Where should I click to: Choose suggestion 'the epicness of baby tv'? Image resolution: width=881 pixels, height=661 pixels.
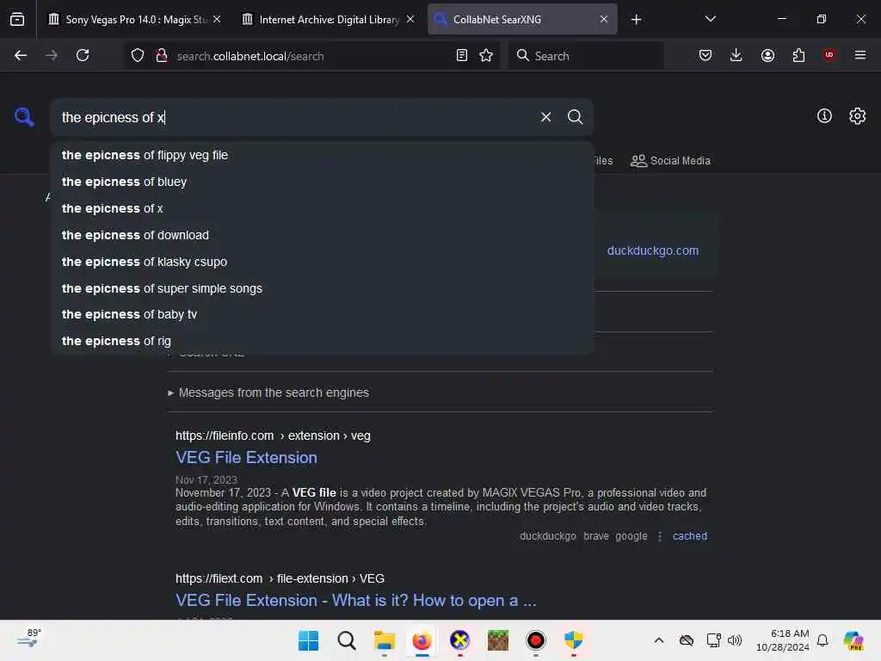click(322, 314)
